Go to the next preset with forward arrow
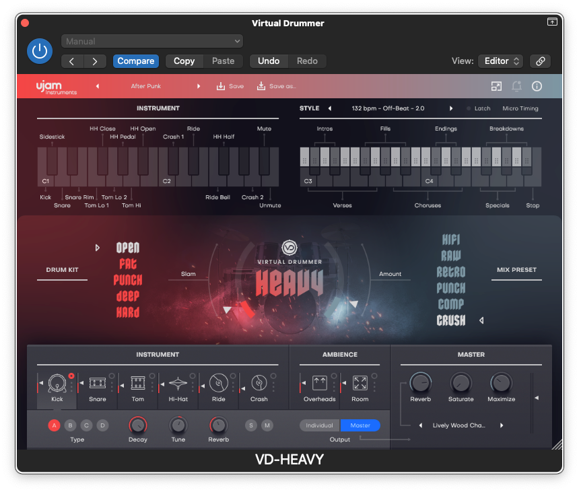This screenshot has height=492, width=579. pos(95,61)
